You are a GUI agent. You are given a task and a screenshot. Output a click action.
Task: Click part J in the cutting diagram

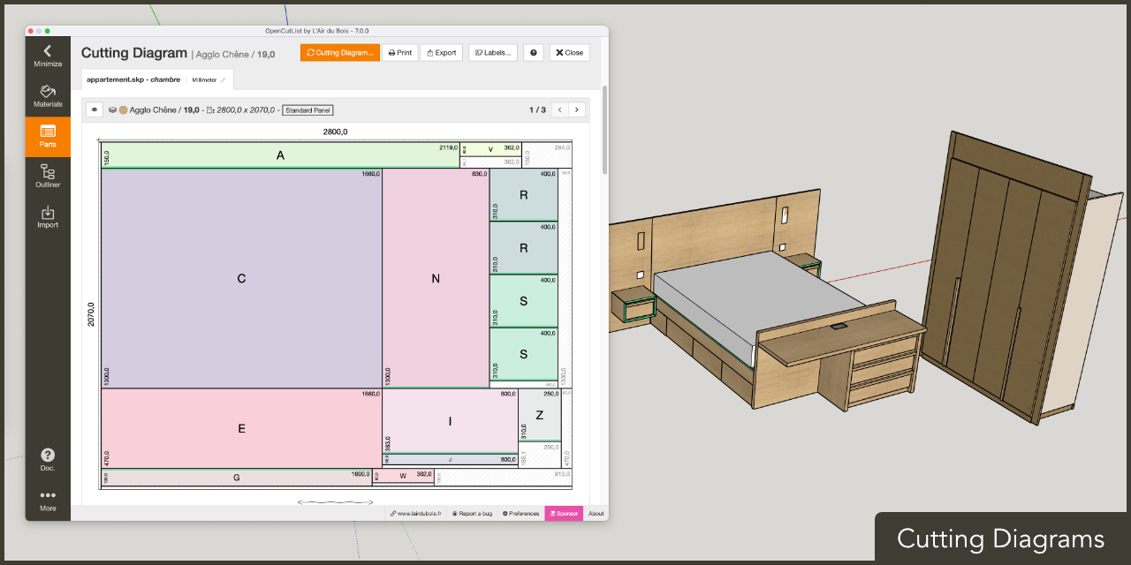tap(450, 460)
